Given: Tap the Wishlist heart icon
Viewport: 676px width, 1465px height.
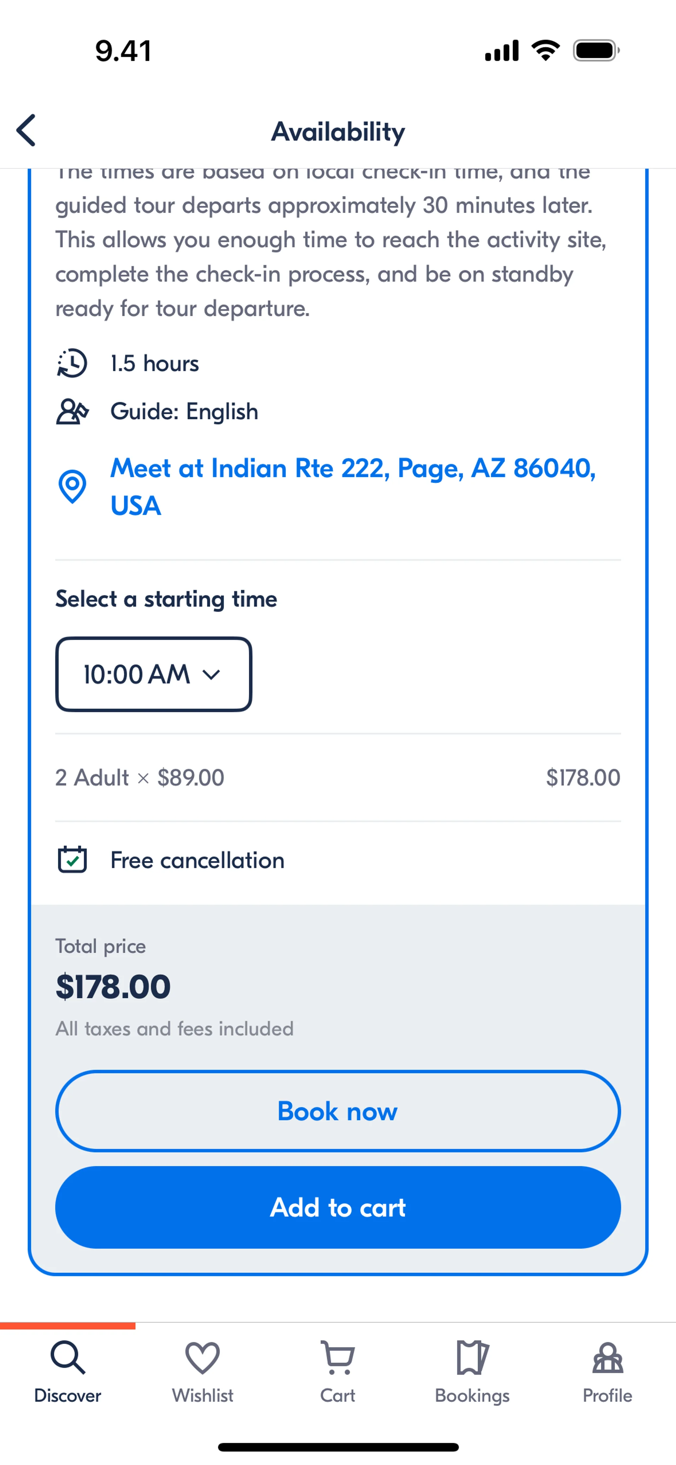Looking at the screenshot, I should pos(202,1358).
